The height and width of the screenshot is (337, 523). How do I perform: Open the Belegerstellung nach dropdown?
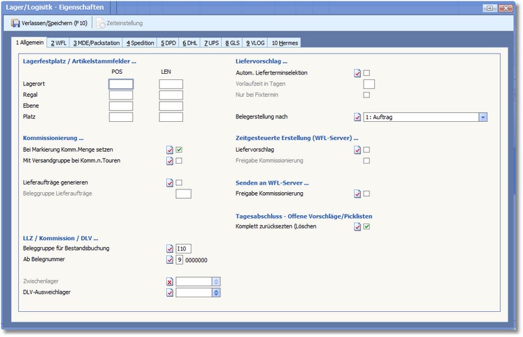click(x=483, y=117)
